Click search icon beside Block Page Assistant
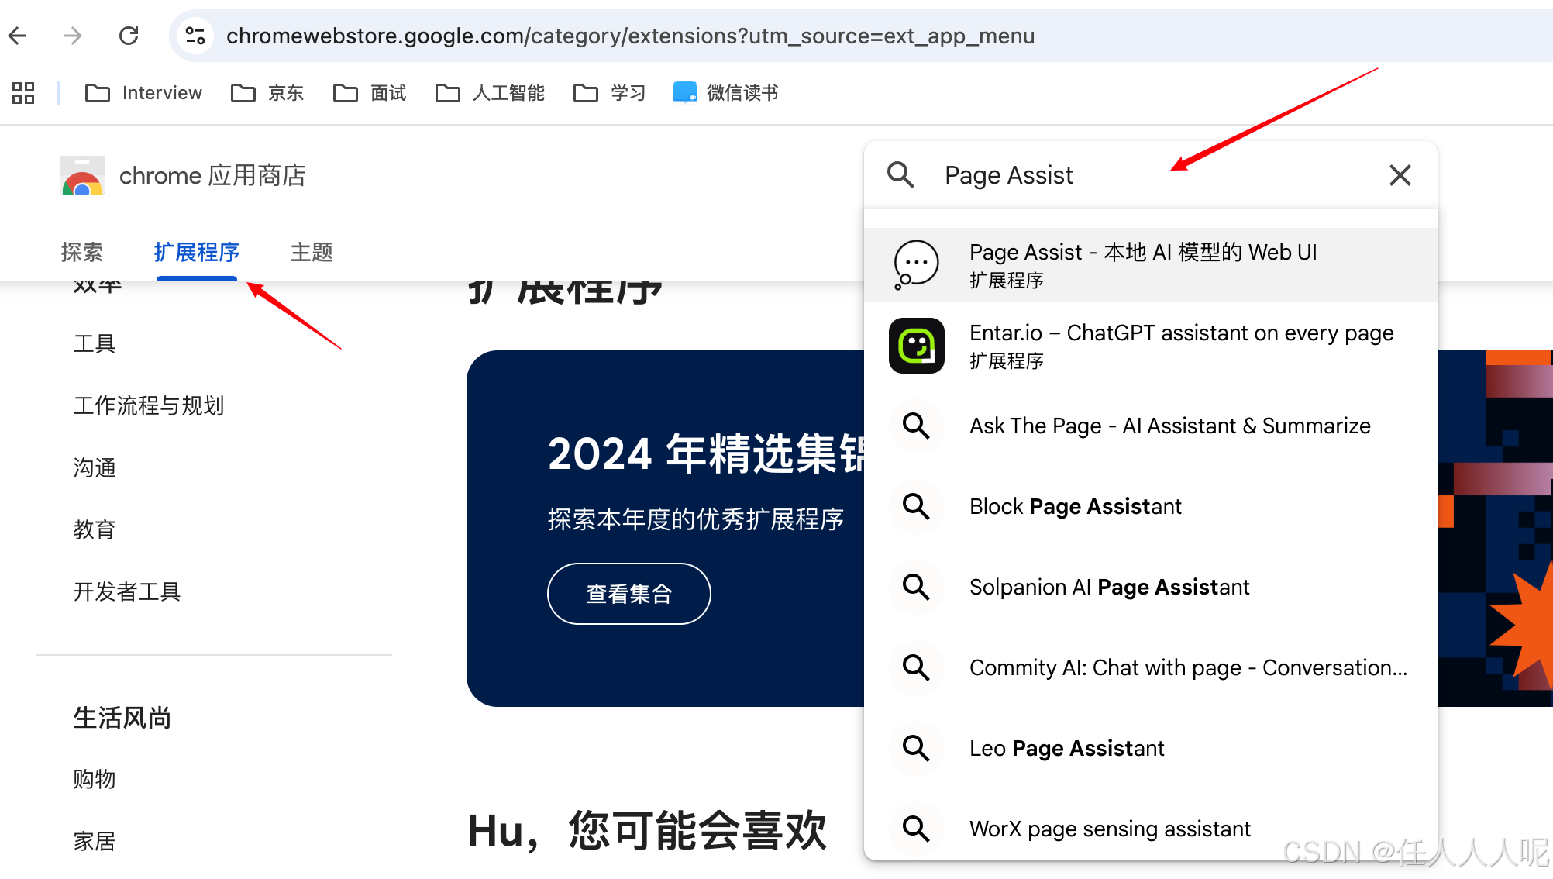 (916, 506)
